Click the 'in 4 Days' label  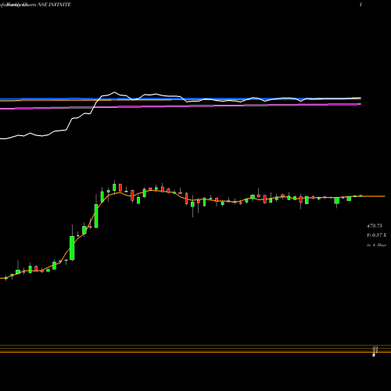pyautogui.click(x=376, y=245)
